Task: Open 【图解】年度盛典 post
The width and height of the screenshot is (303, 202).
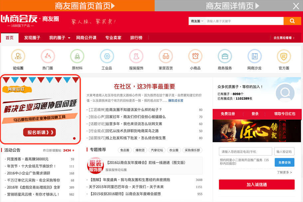Action: [129, 180]
